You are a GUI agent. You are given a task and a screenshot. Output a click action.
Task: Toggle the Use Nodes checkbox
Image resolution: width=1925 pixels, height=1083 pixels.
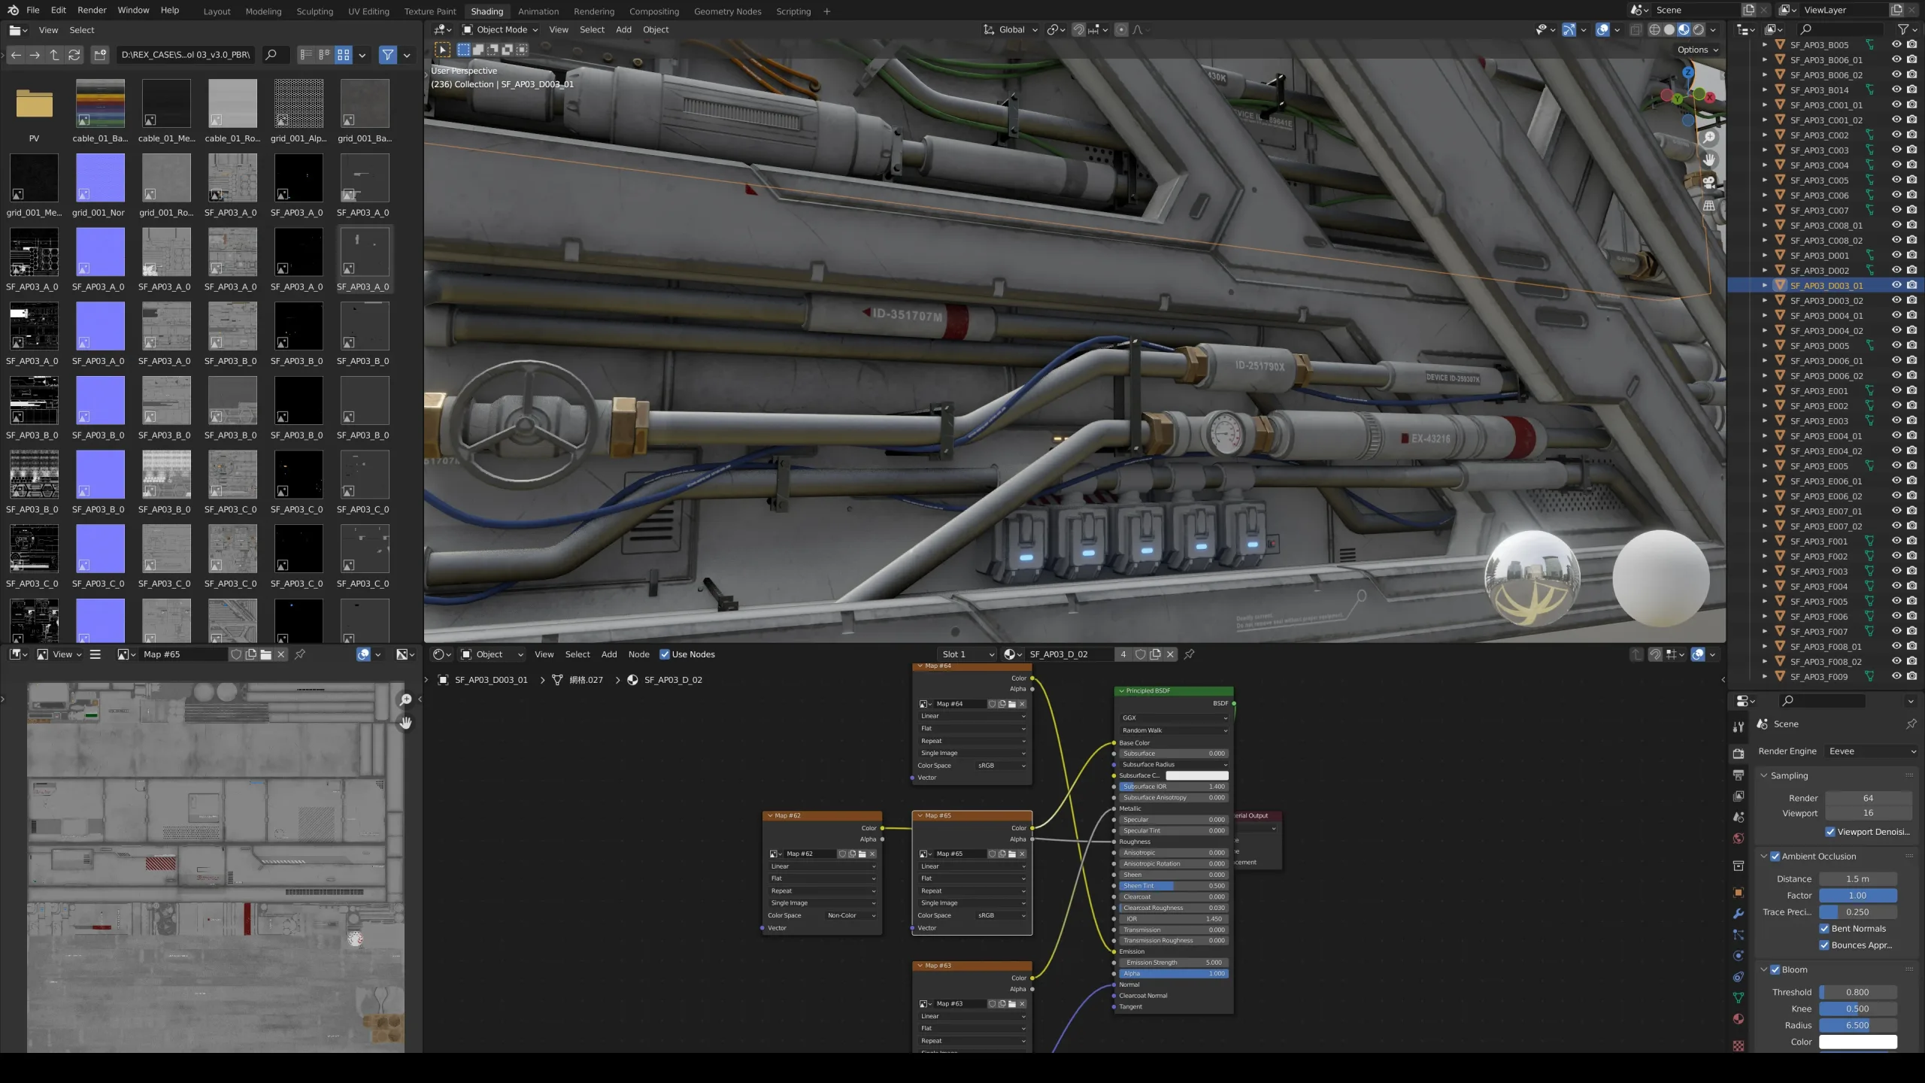[x=665, y=654]
